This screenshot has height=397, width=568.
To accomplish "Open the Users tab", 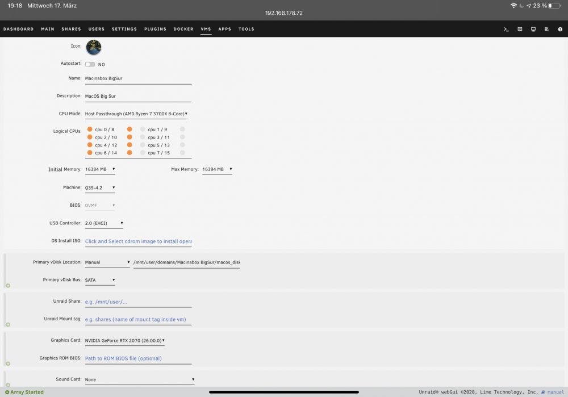I will (97, 29).
